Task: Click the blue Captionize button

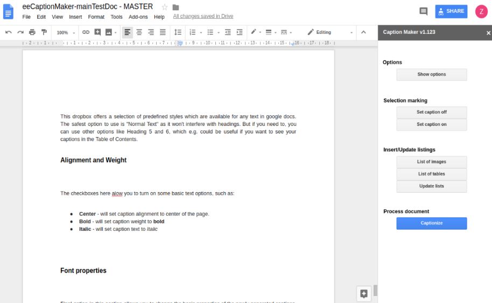Action: pos(431,223)
